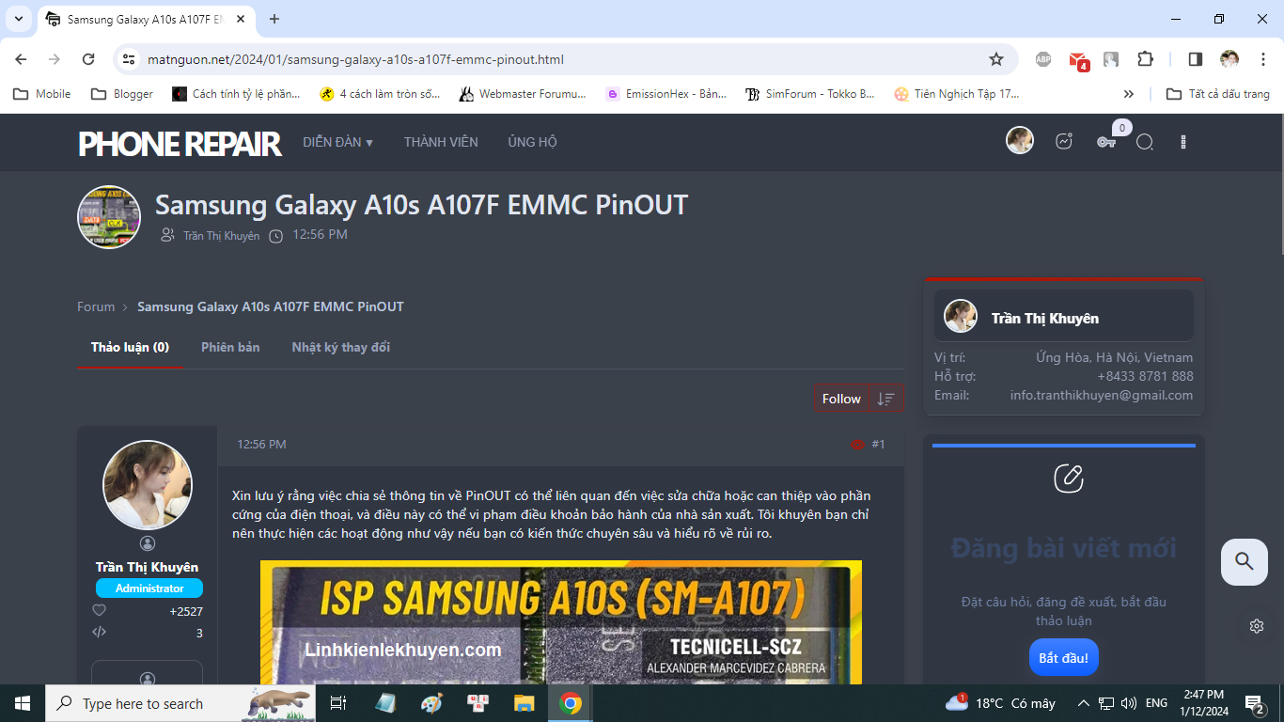This screenshot has height=722, width=1284.
Task: Open the Chrome three-dot menu
Action: coord(1262,59)
